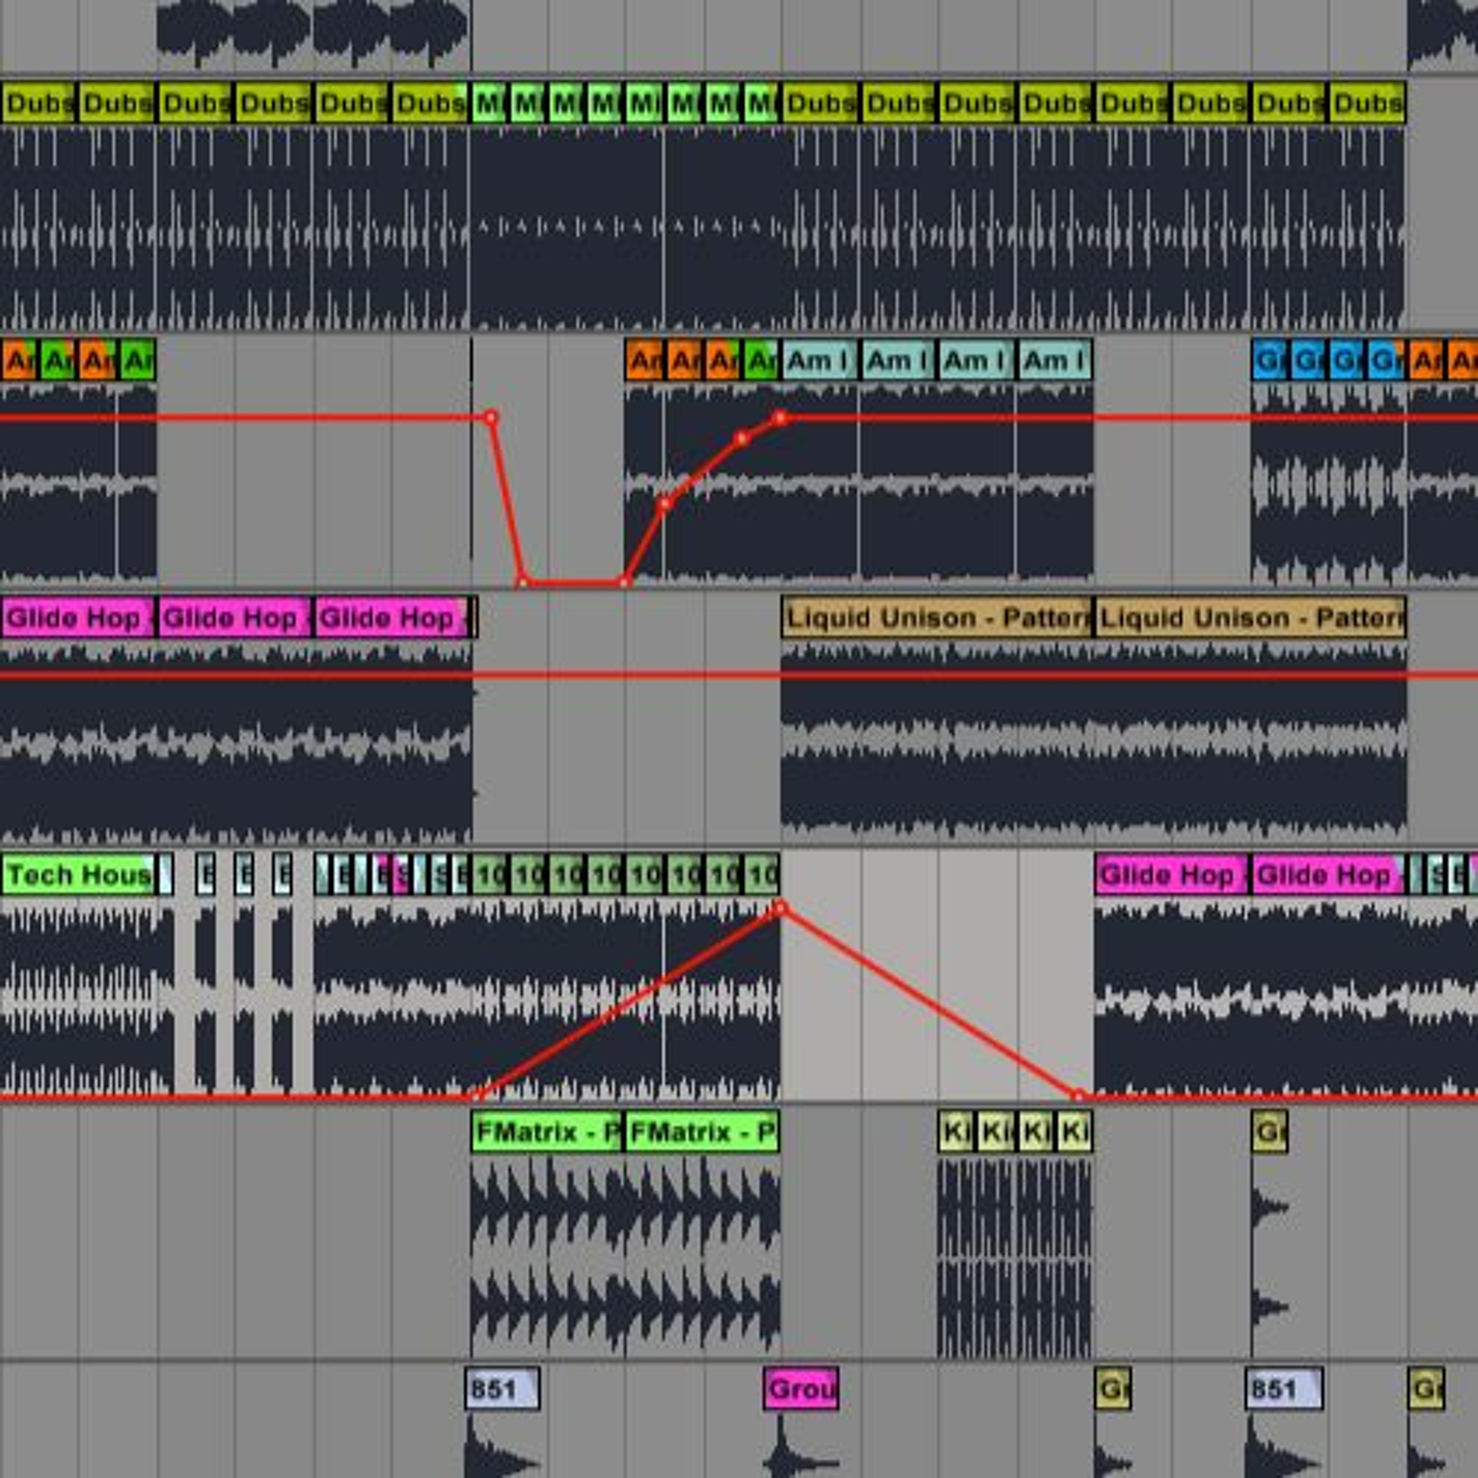Click the breakpoint where the triangular ramp starts rising

click(x=476, y=1096)
